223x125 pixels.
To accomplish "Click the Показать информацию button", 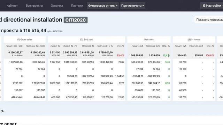I will (x=209, y=20).
